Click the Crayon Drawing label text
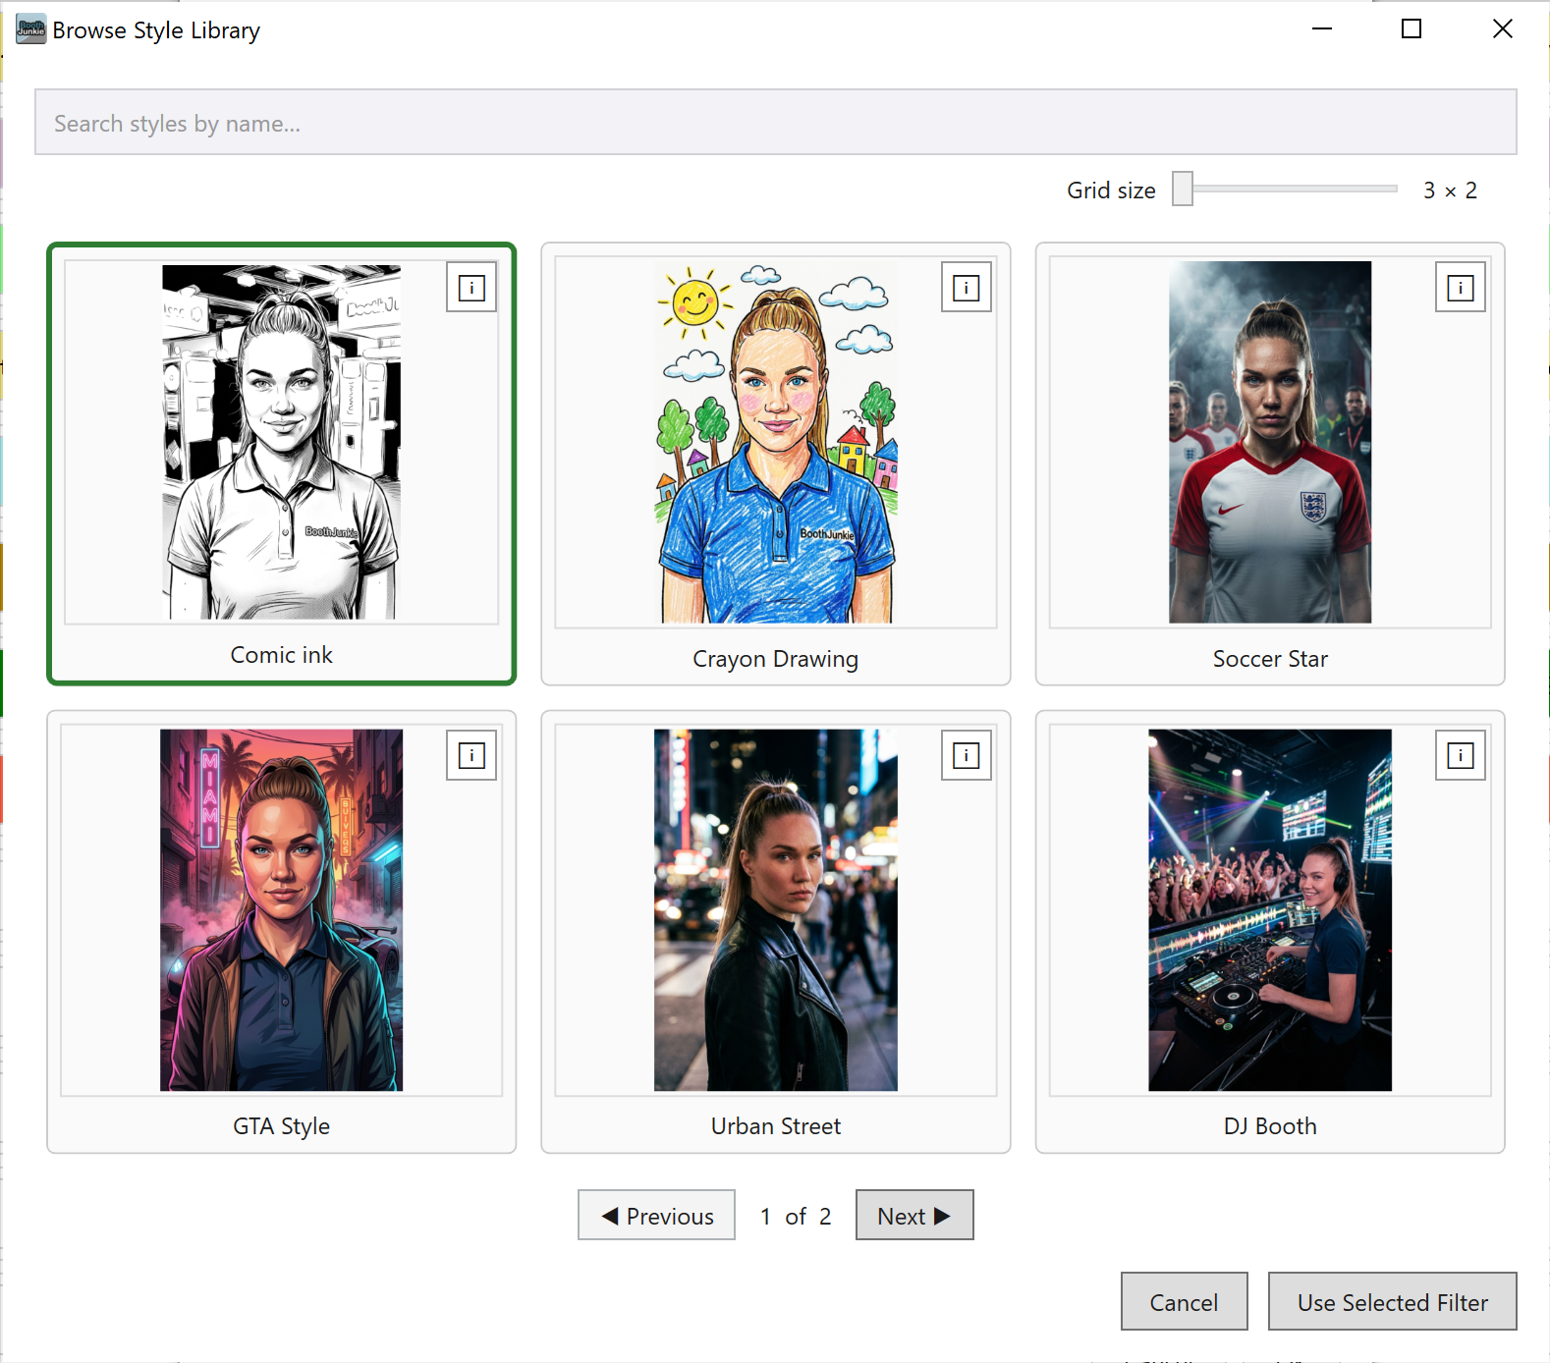The image size is (1550, 1363). pyautogui.click(x=776, y=659)
